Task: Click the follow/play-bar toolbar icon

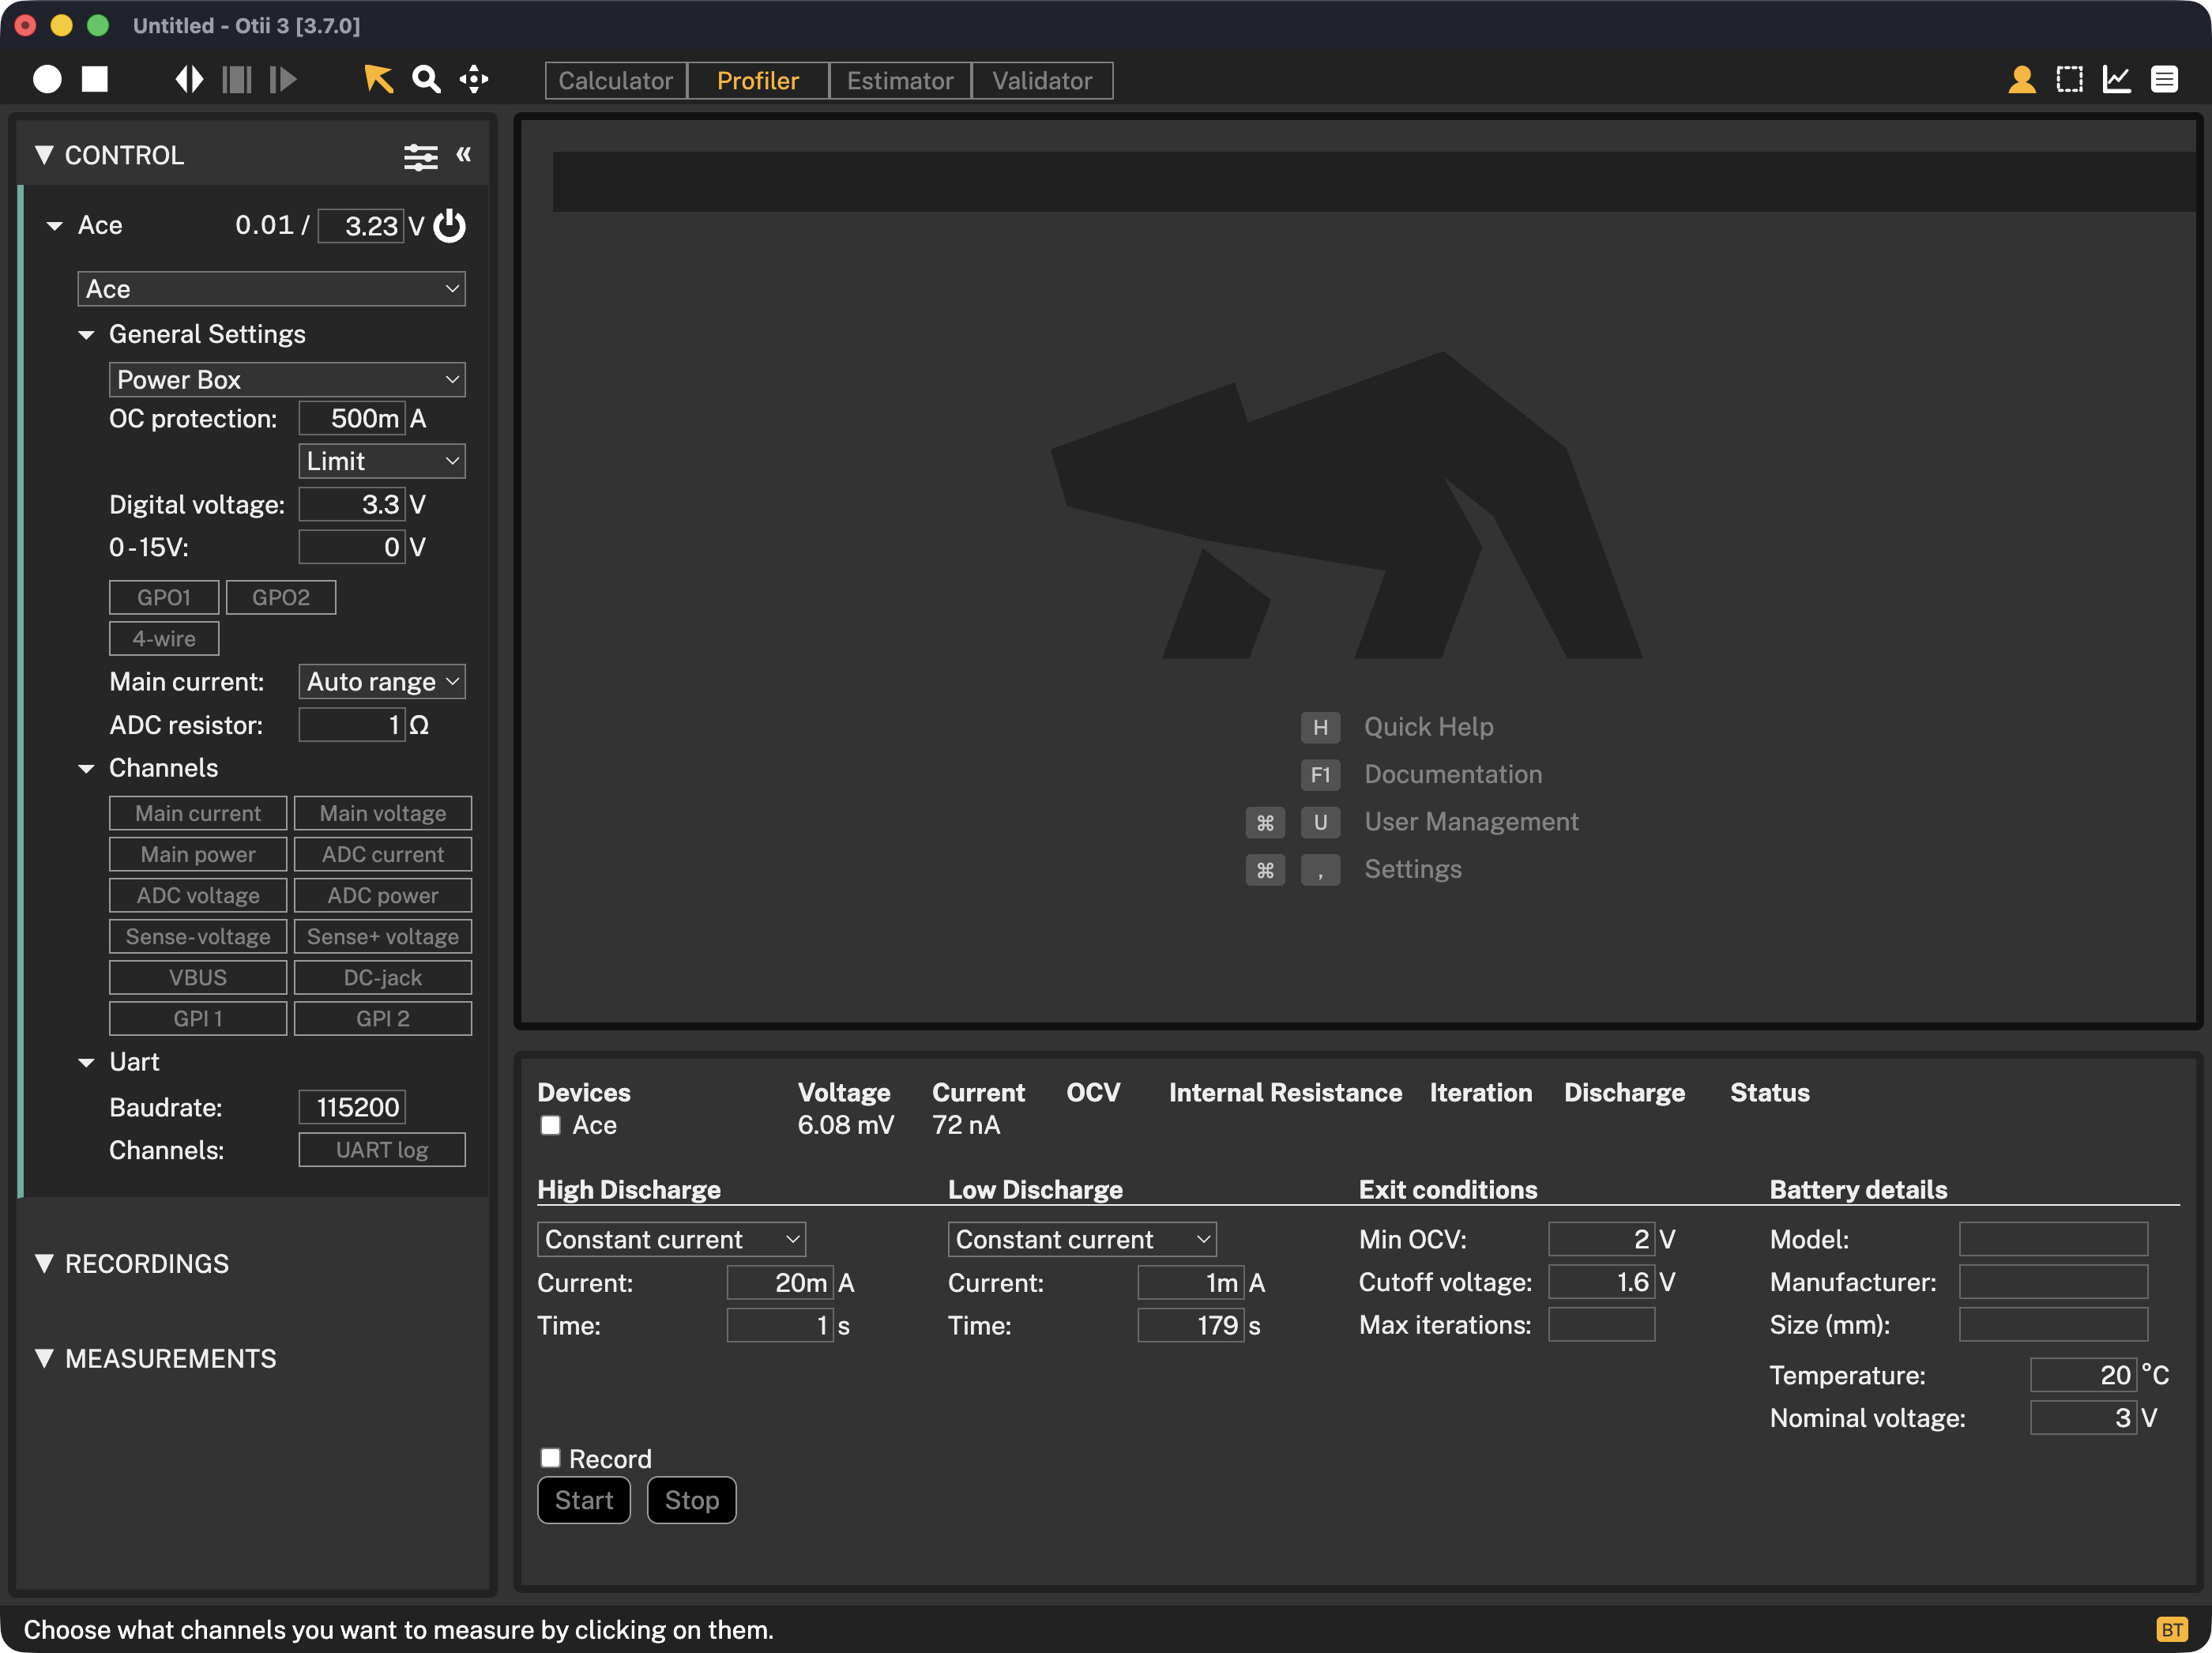Action: coord(284,79)
